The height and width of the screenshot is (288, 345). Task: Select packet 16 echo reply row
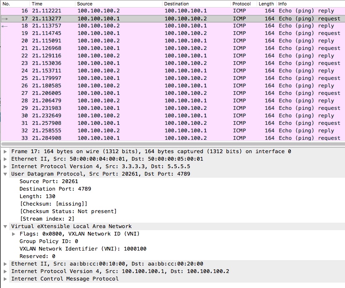(x=167, y=11)
